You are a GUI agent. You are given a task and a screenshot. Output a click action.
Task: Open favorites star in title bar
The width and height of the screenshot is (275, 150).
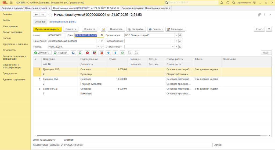pyautogui.click(x=234, y=3)
